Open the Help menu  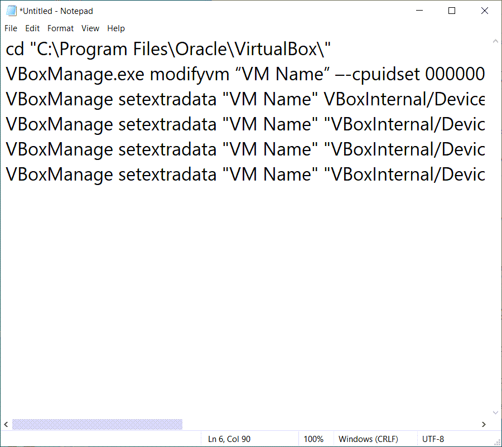[116, 28]
